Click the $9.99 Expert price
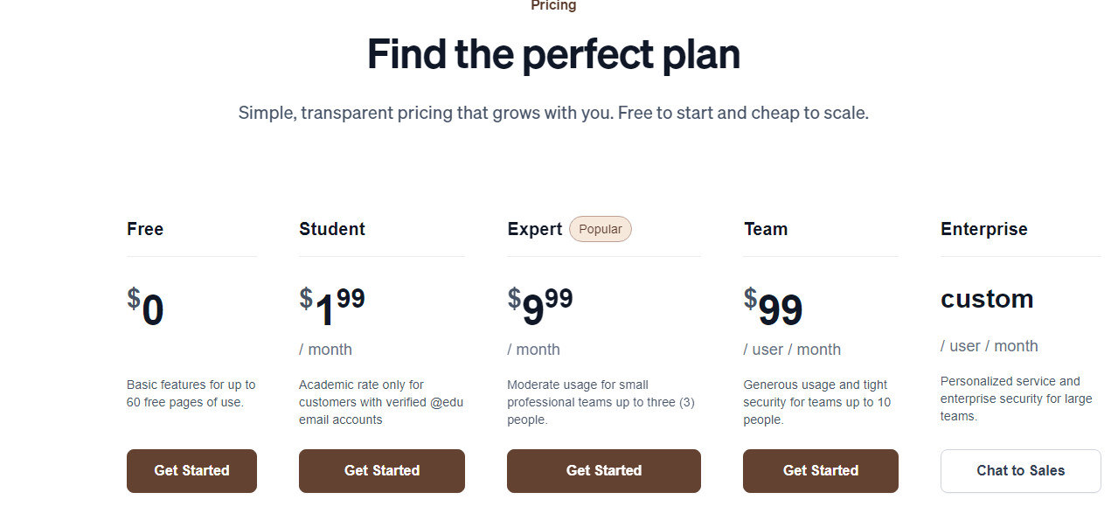This screenshot has width=1118, height=527. point(540,309)
